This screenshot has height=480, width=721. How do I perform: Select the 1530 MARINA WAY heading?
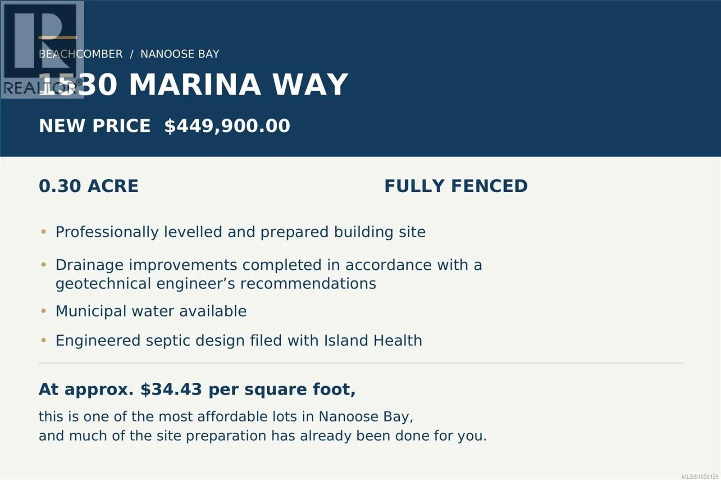coord(193,84)
